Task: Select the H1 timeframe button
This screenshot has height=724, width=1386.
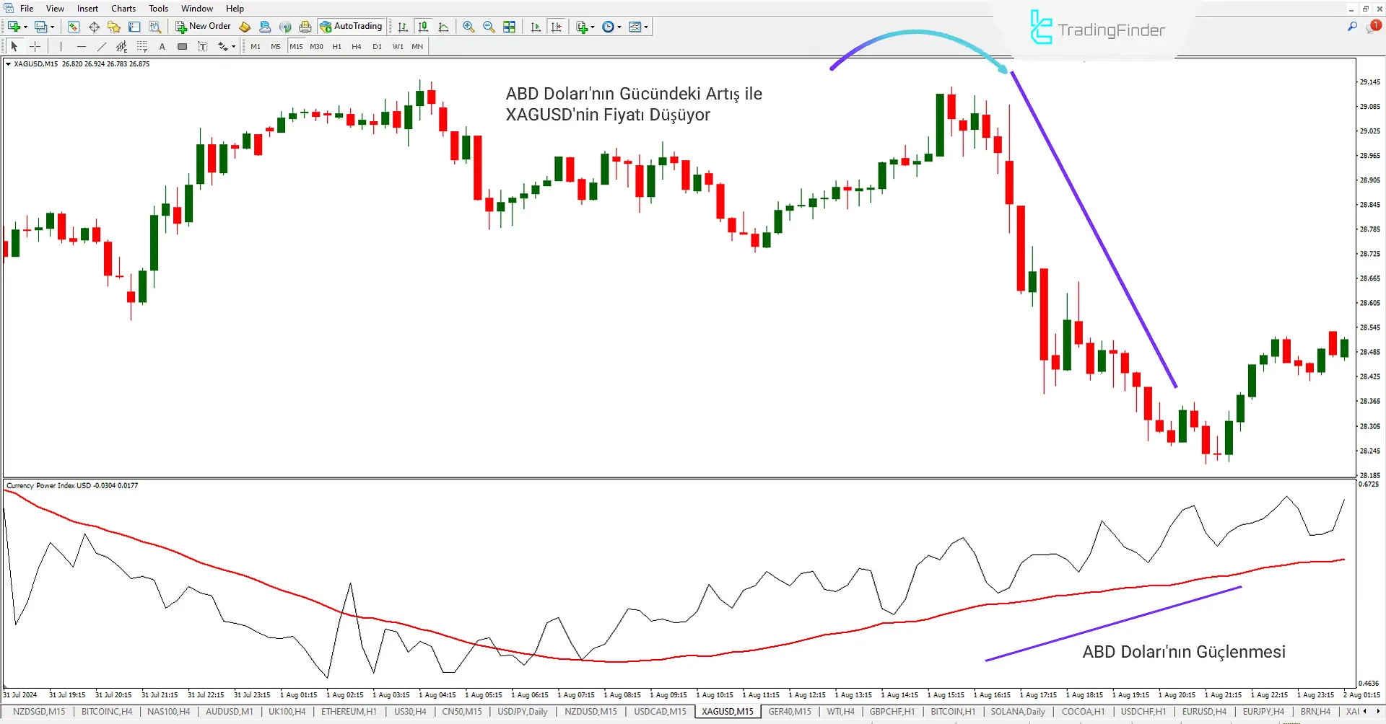Action: pyautogui.click(x=336, y=46)
